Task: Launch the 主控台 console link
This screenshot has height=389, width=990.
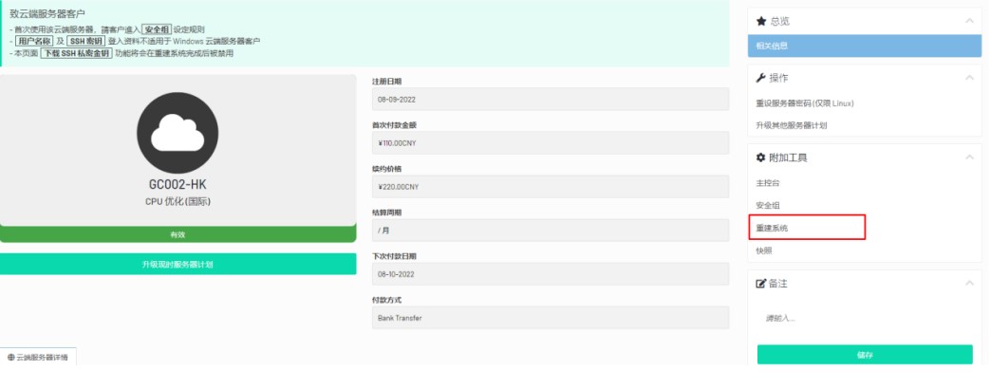Action: tap(768, 183)
